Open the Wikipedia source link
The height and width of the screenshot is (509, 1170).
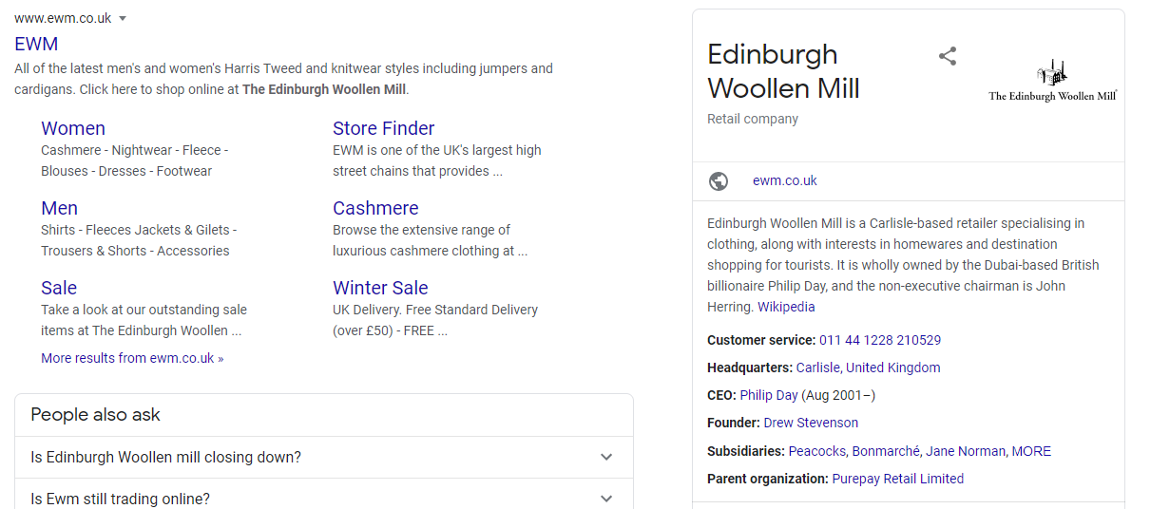(786, 308)
